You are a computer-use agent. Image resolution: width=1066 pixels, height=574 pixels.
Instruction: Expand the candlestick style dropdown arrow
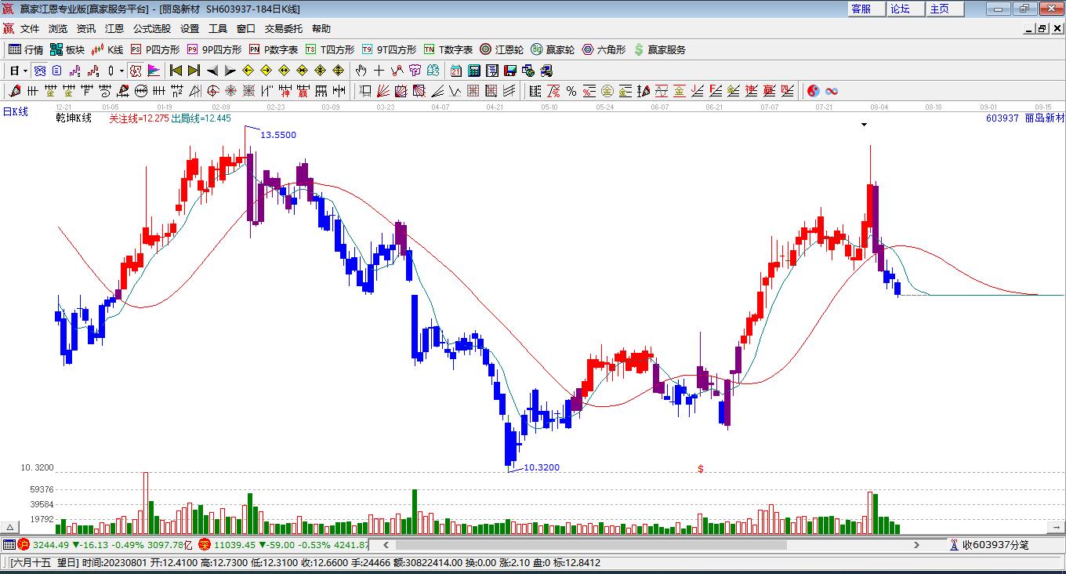coord(121,71)
